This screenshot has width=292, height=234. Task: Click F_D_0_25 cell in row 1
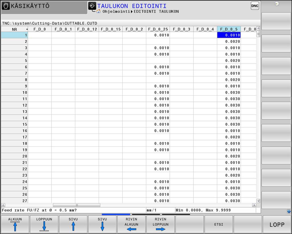tap(158, 35)
